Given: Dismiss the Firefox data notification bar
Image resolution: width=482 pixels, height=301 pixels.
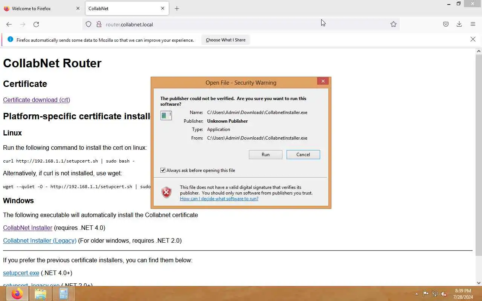Looking at the screenshot, I should 473,40.
